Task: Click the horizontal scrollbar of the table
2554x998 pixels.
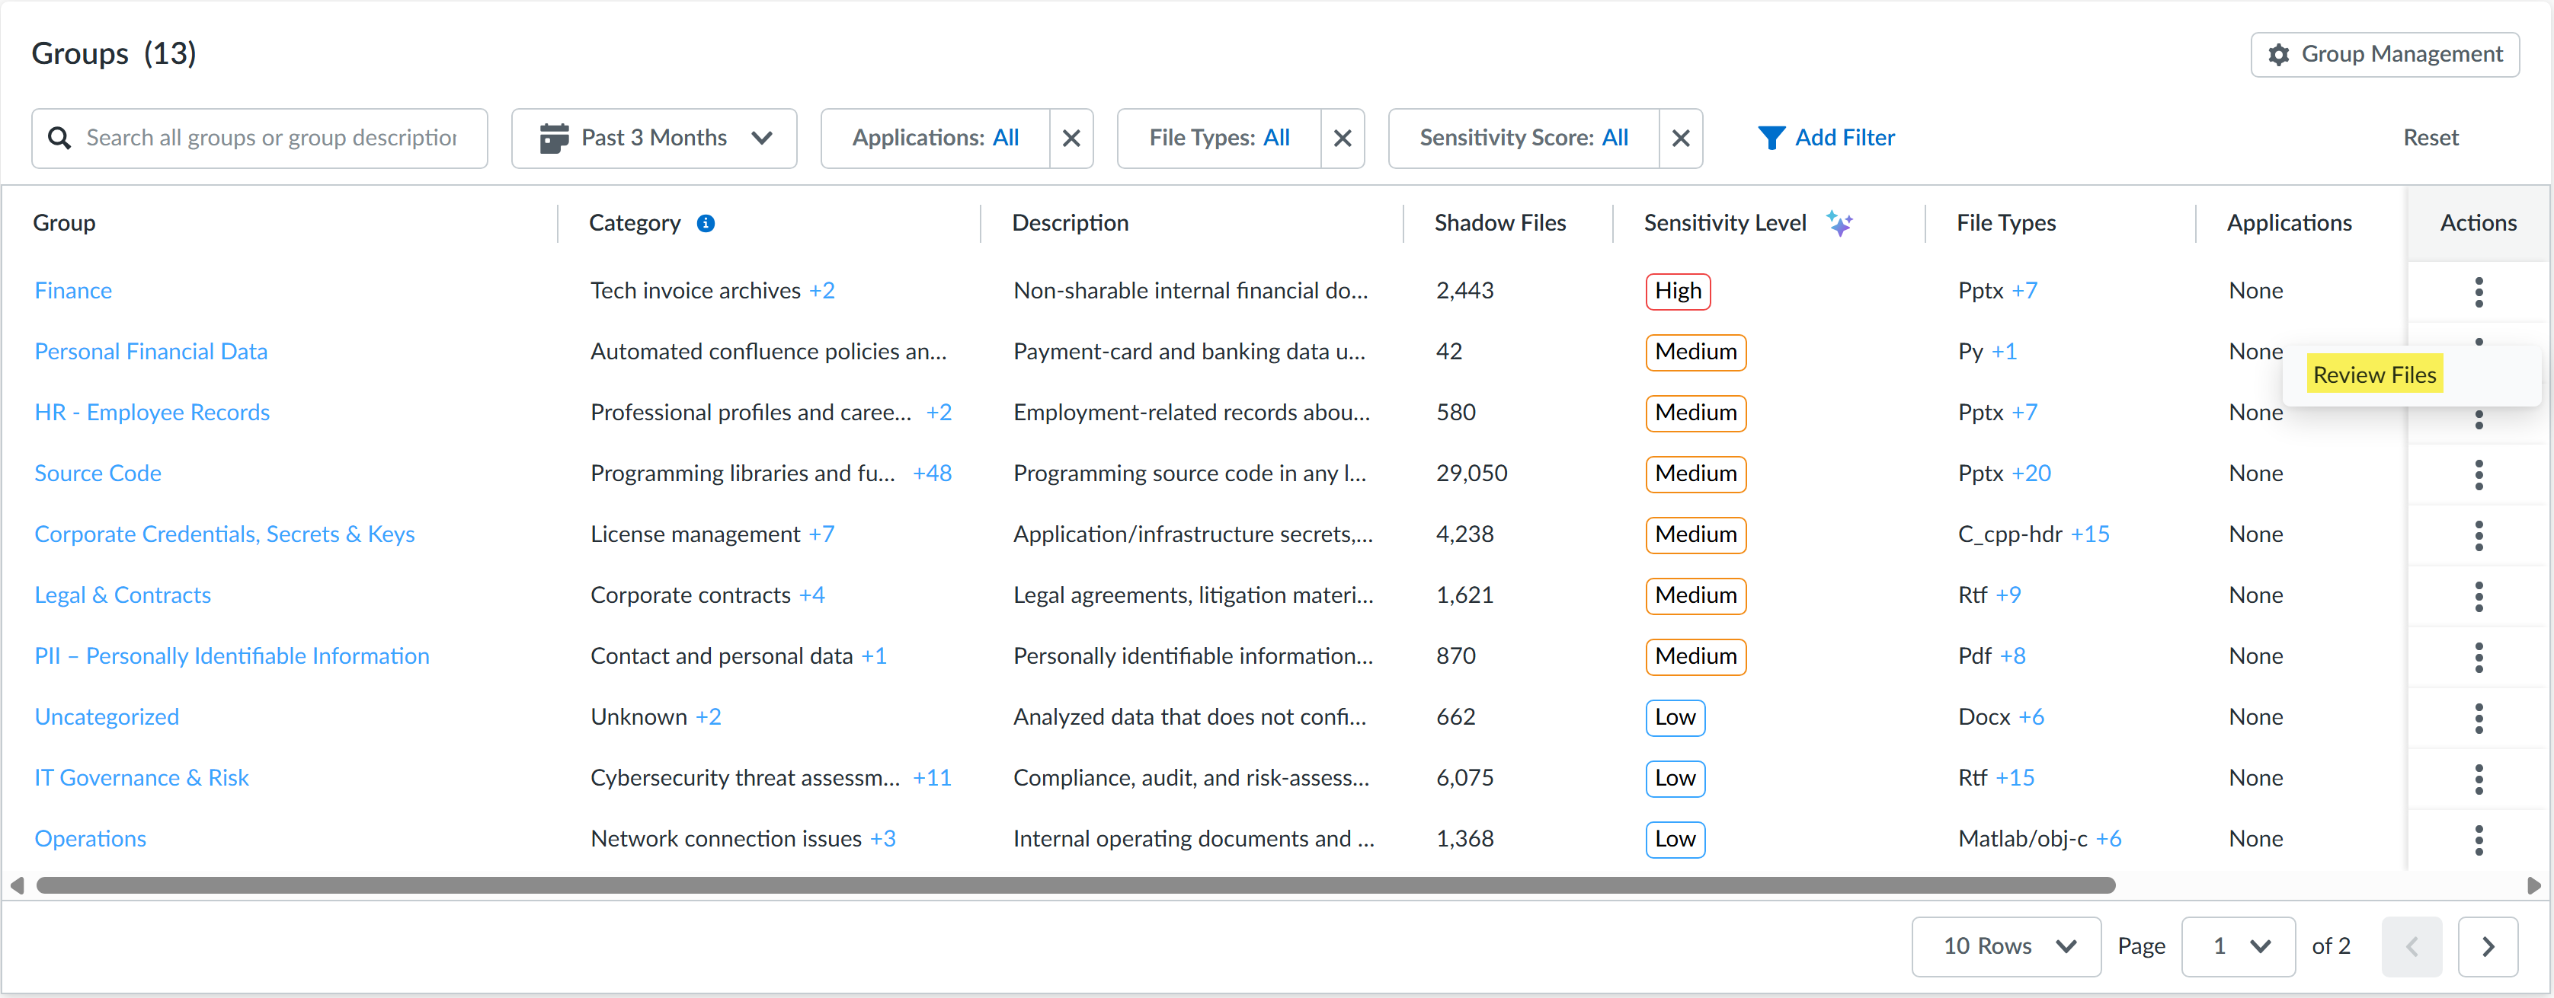Action: coord(1076,885)
